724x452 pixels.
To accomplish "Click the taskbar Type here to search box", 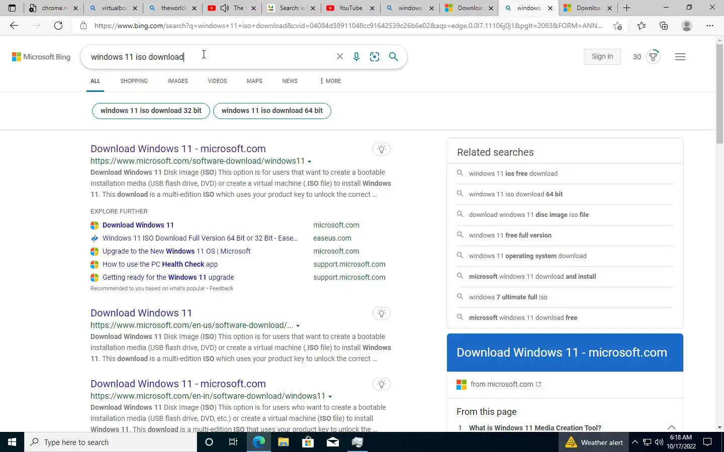I will point(111,442).
